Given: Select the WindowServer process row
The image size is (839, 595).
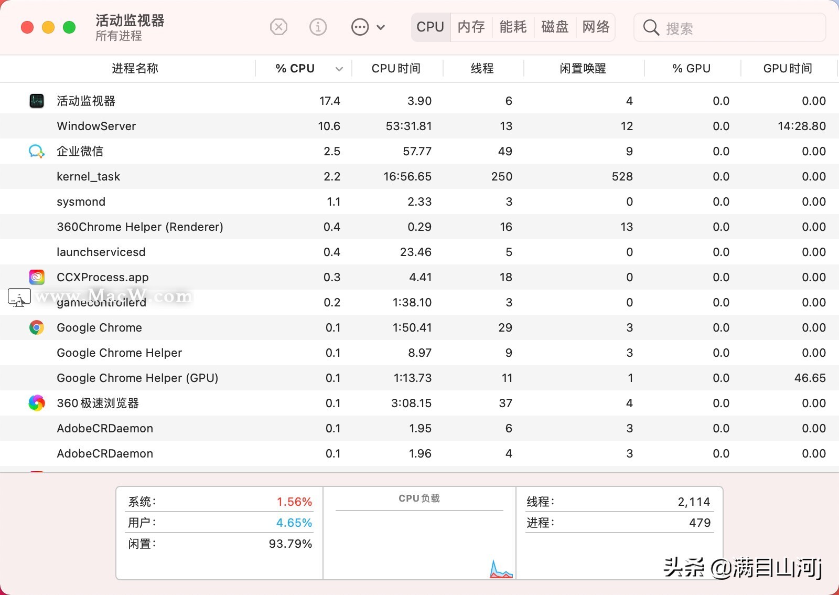Looking at the screenshot, I should [210, 126].
